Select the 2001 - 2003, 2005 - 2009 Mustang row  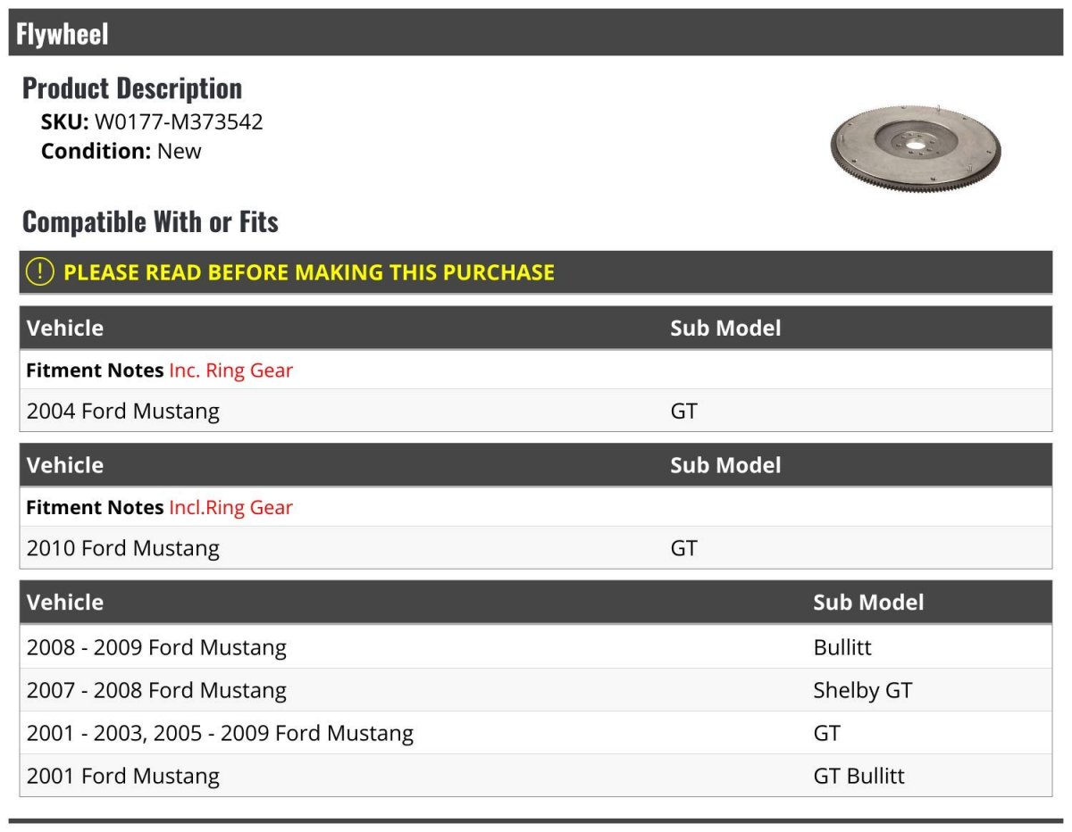(x=536, y=733)
